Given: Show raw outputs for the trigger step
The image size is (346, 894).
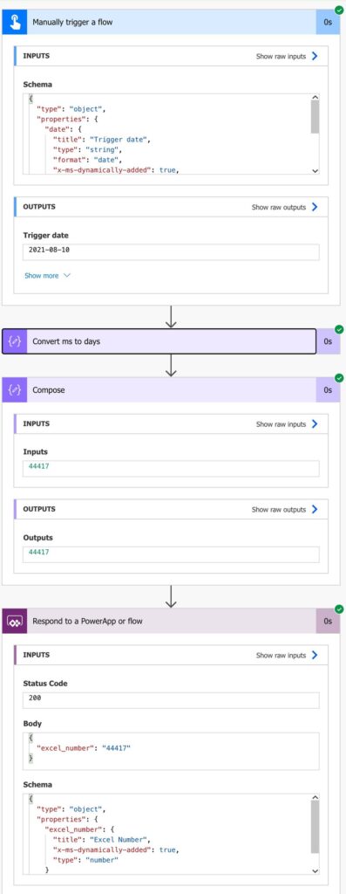Looking at the screenshot, I should pos(284,207).
